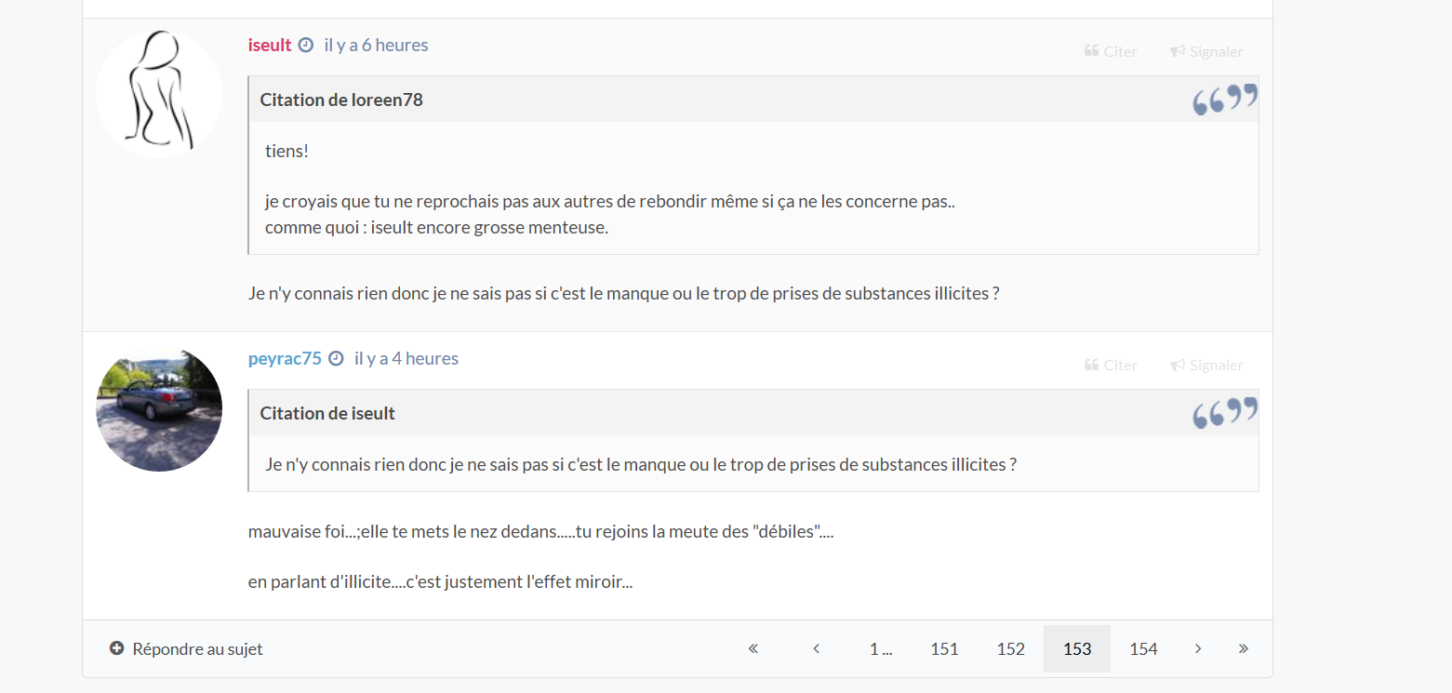Click peyrac75's car avatar
The image size is (1452, 693).
(x=159, y=408)
